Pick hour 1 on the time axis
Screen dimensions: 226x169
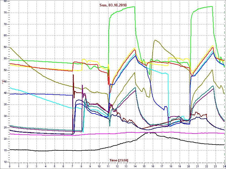pos(19,166)
